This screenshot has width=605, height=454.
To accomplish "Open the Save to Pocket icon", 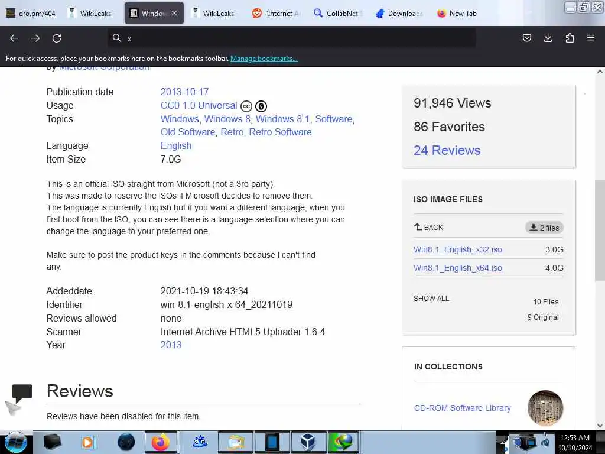I will click(x=526, y=38).
